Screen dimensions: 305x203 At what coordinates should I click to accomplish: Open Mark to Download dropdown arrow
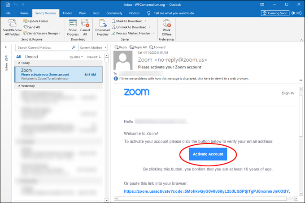click(145, 21)
